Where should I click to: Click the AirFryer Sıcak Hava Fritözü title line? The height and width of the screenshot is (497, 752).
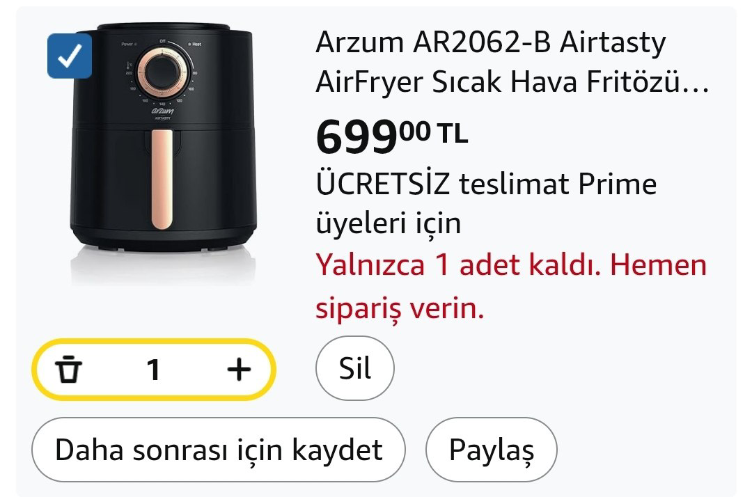tap(512, 82)
